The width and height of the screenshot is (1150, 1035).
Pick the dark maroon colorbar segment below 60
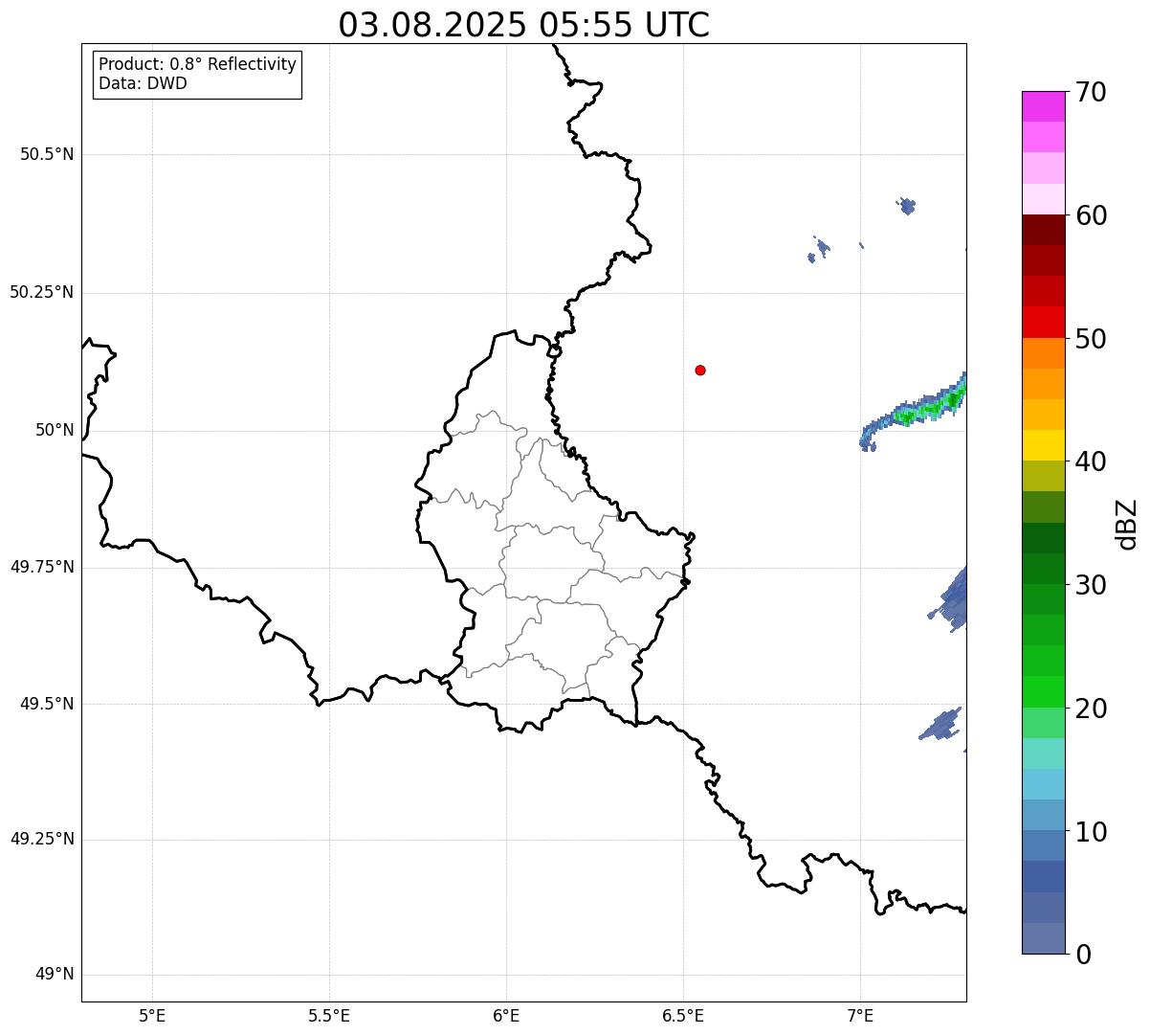[1044, 230]
